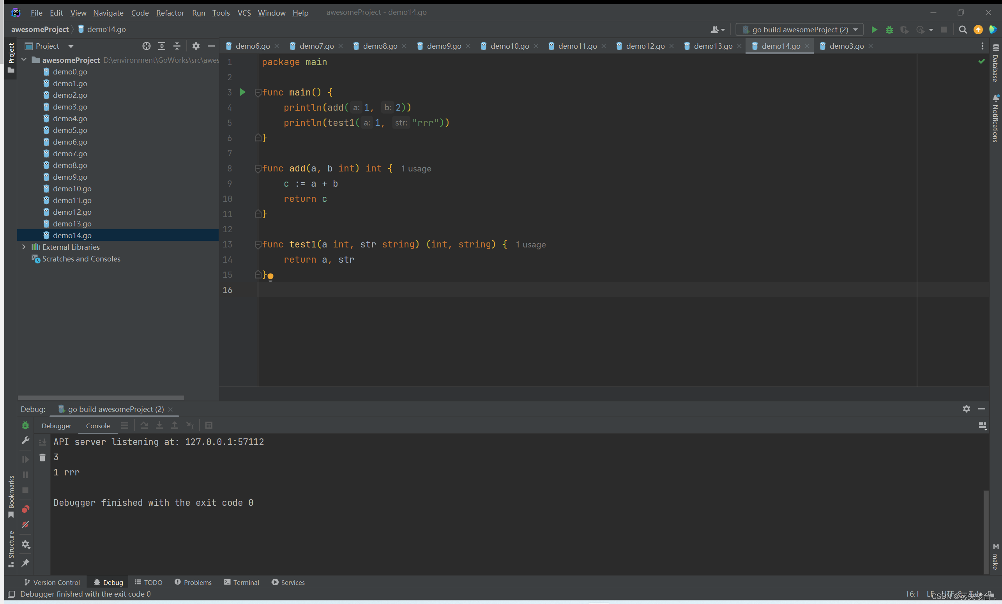Open run configuration dropdown
Screen dimensions: 1002x604
[x=799, y=29]
